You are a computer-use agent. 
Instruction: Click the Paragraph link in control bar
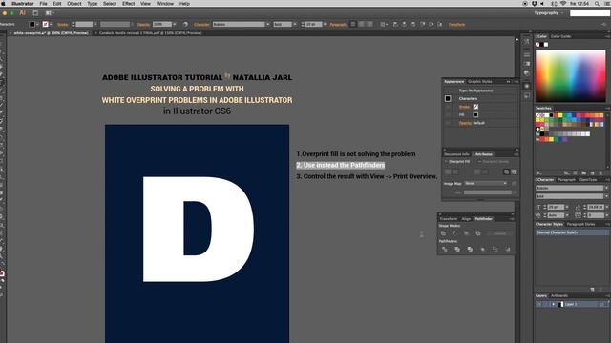coord(338,25)
